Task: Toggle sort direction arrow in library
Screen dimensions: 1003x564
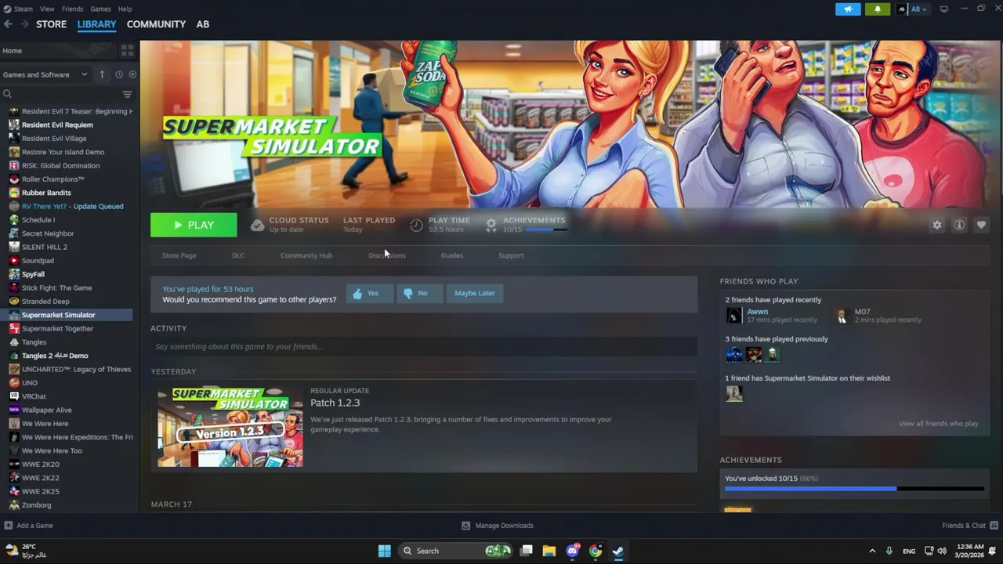Action: point(102,74)
